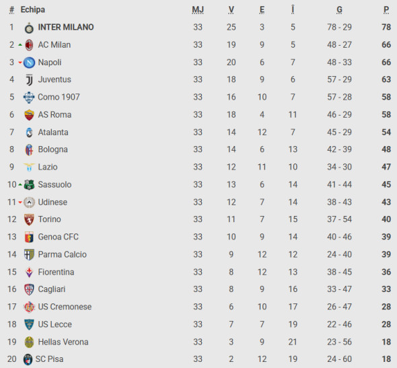Select the US Cremonese team name

click(x=65, y=307)
